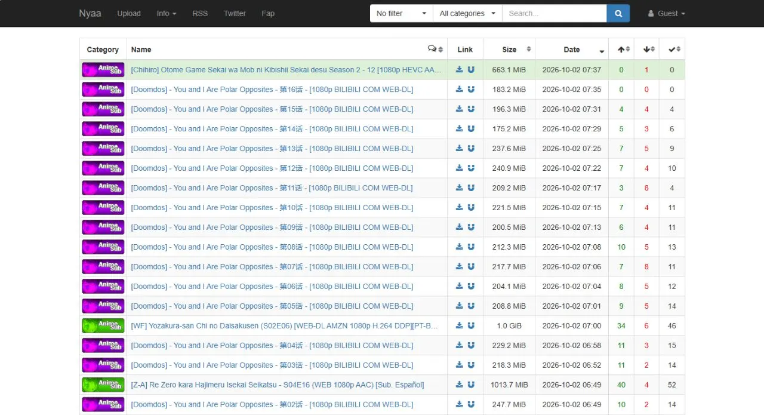Open the Yozakura-san Chi no Daisakusen torrent page
The height and width of the screenshot is (415, 764).
pyautogui.click(x=285, y=326)
